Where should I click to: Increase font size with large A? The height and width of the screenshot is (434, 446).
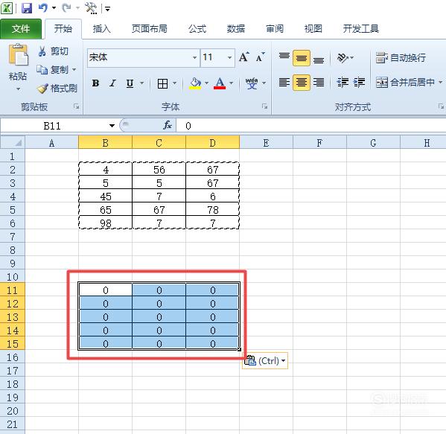244,57
